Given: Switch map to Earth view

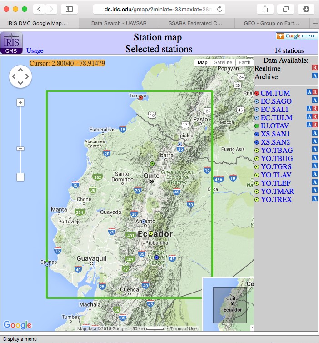Looking at the screenshot, I should pyautogui.click(x=244, y=63).
